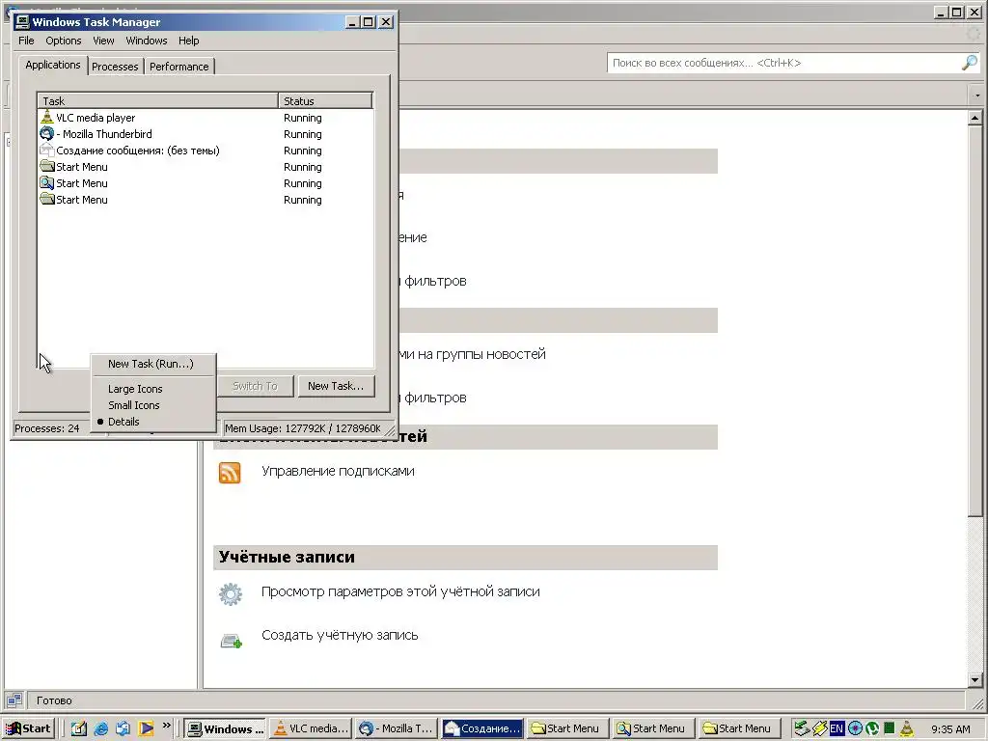This screenshot has height=741, width=988.
Task: Click the VLC cone icon in task list
Action: [x=47, y=117]
